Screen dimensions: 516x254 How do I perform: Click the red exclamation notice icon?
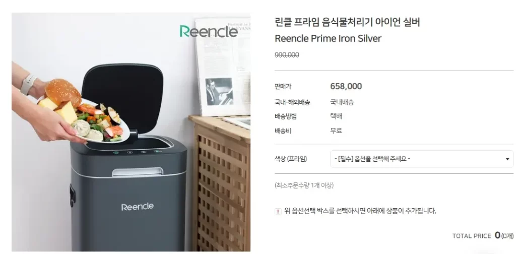point(278,212)
